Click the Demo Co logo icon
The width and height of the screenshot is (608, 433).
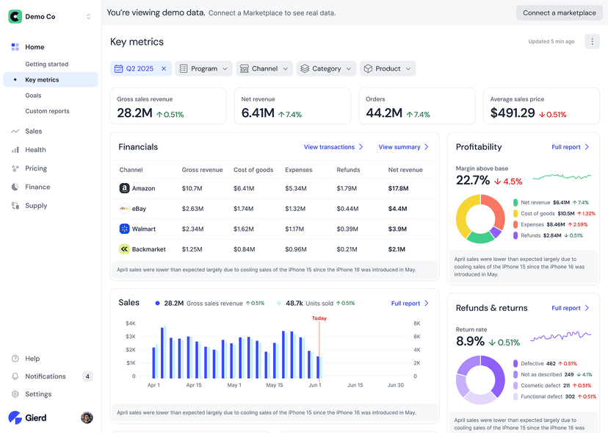(15, 16)
